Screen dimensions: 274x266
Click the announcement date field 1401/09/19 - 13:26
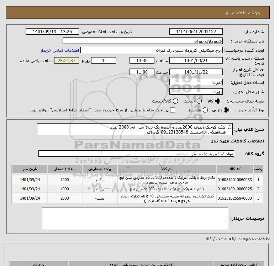[x=52, y=31]
